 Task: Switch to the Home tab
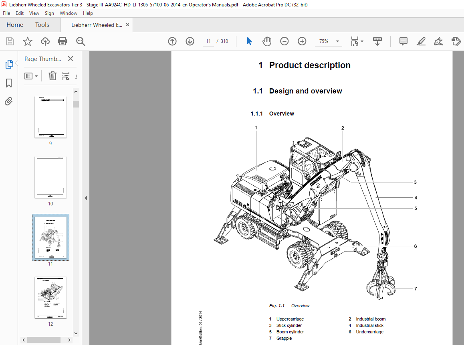[x=15, y=24]
